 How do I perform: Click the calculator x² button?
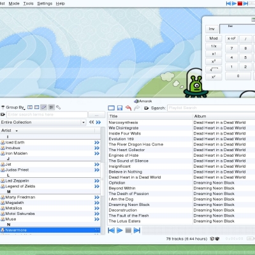point(214,62)
